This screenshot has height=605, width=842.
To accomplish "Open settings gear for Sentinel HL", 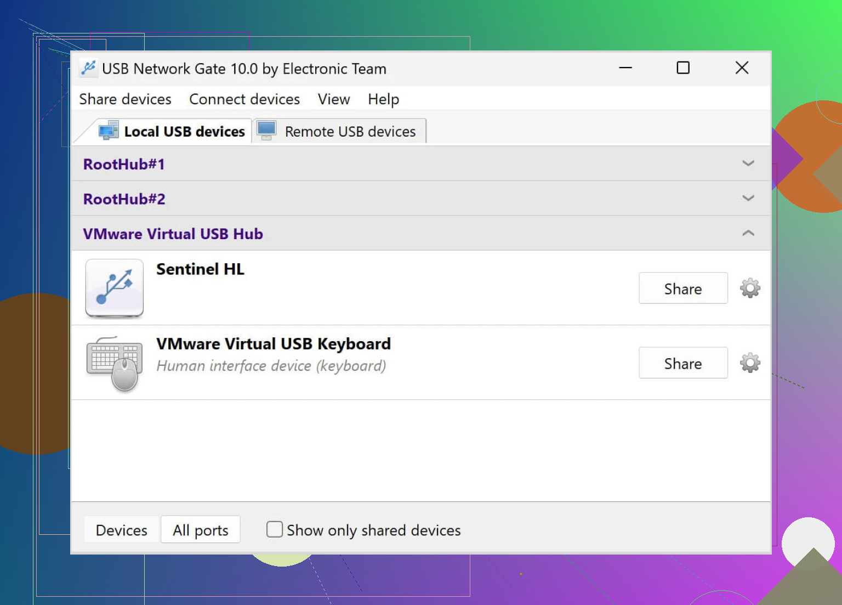I will coord(750,288).
